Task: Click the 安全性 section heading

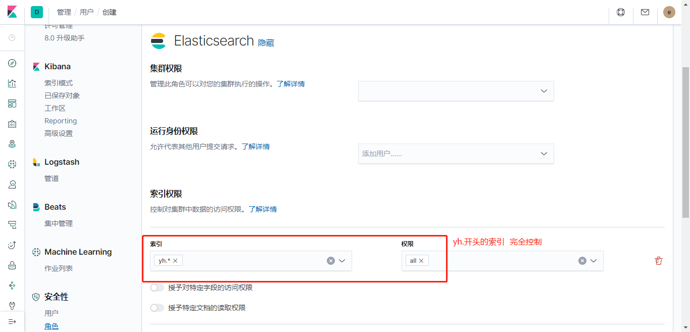Action: pos(57,297)
